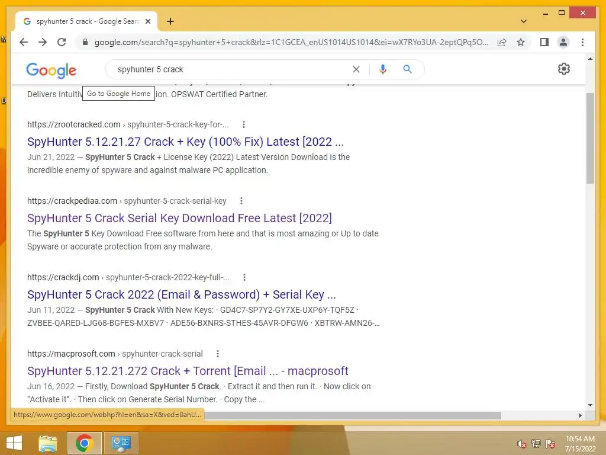The height and width of the screenshot is (455, 606).
Task: Go back to the previous page
Action: pos(24,42)
